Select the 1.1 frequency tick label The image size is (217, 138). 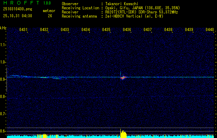point(3,45)
